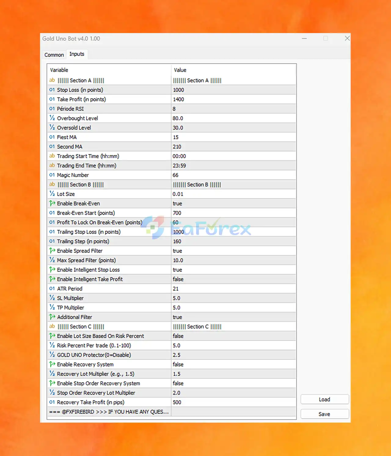The width and height of the screenshot is (391, 456).
Task: Select the Recovery Lot Multiplier row label
Action: coord(96,374)
